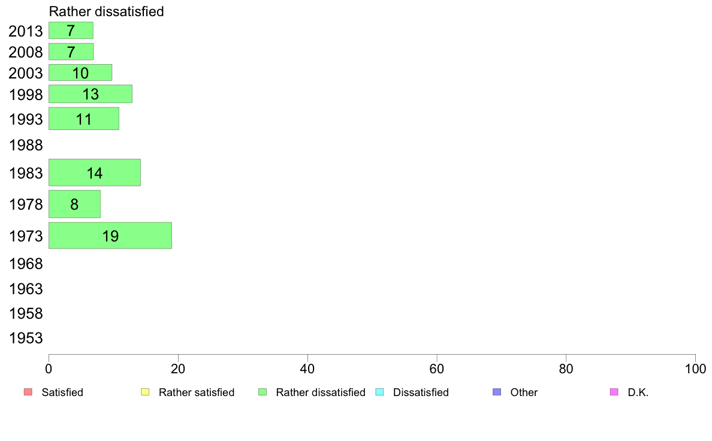Select the 1998 bar showing 13
The width and height of the screenshot is (712, 441).
click(90, 94)
